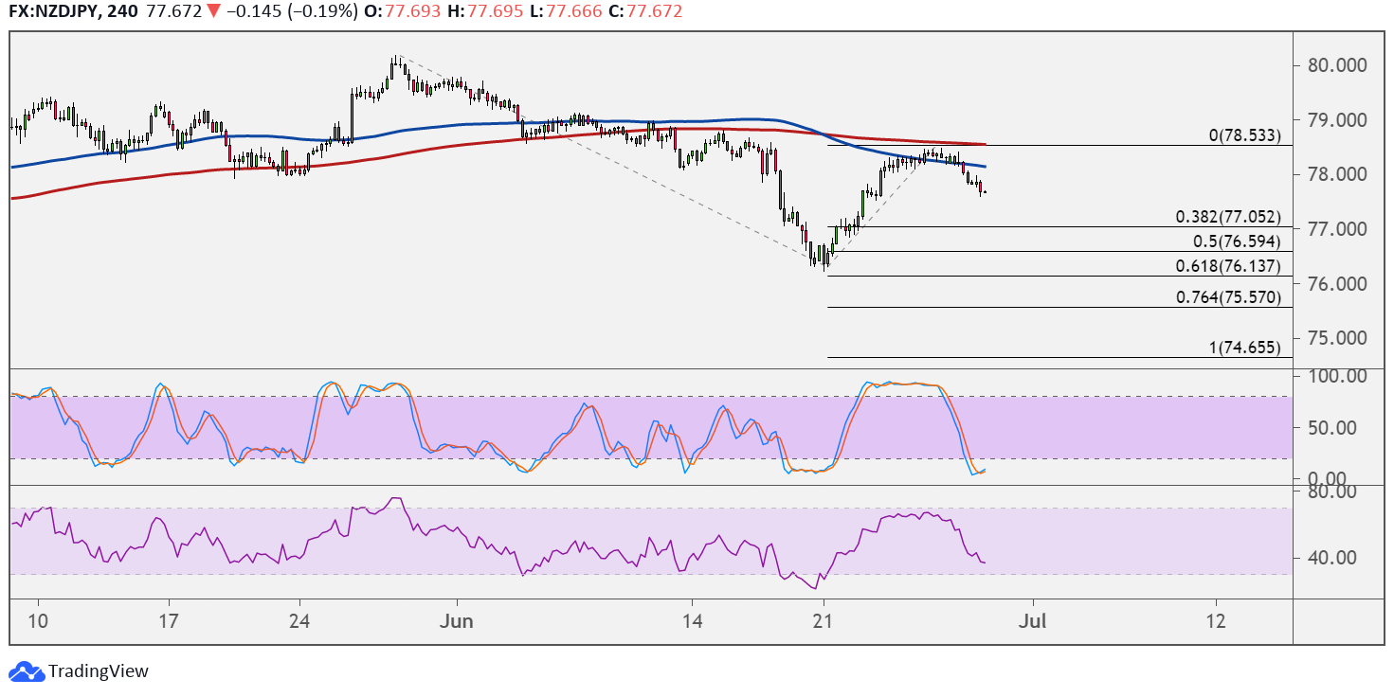
Task: Select the 0.5(76.594) Fibonacci level label
Action: pyautogui.click(x=1237, y=241)
